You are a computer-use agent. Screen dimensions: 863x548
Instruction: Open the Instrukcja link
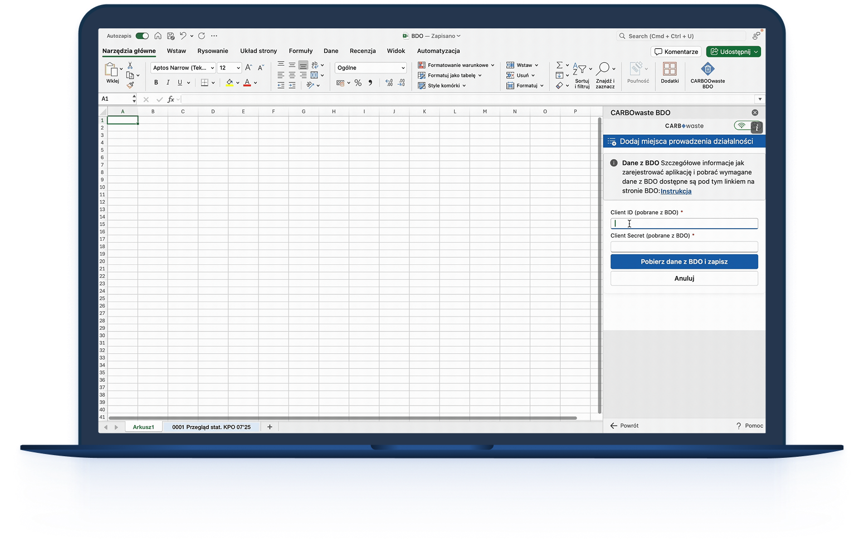point(676,191)
